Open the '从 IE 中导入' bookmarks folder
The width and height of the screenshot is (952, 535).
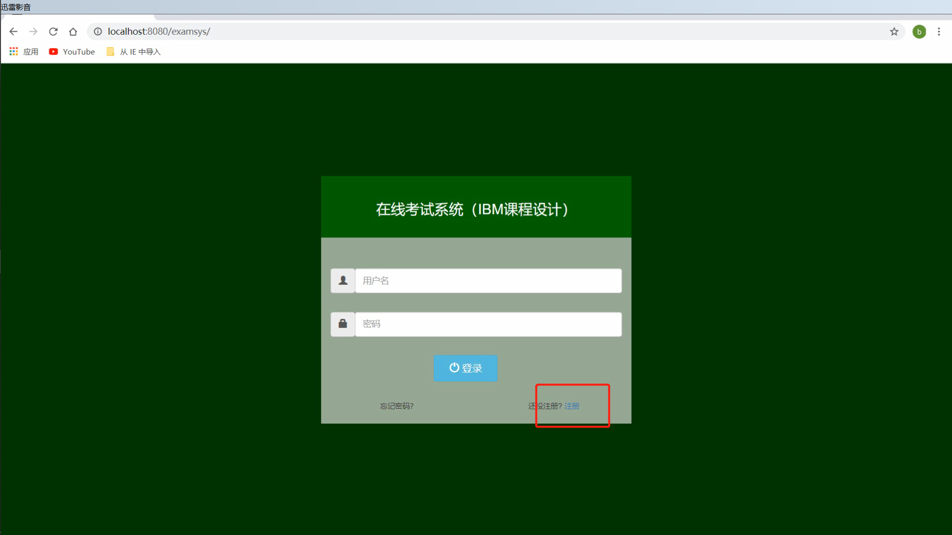coord(134,52)
